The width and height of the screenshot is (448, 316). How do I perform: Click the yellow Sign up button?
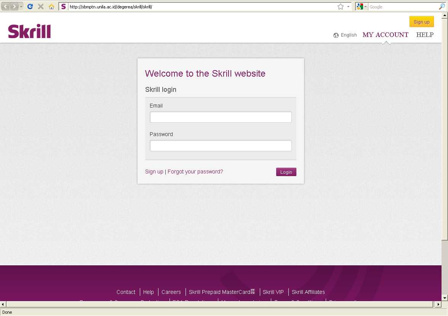pos(421,22)
